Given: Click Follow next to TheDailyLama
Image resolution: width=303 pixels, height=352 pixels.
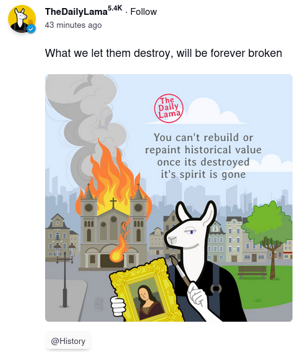Looking at the screenshot, I should 143,12.
